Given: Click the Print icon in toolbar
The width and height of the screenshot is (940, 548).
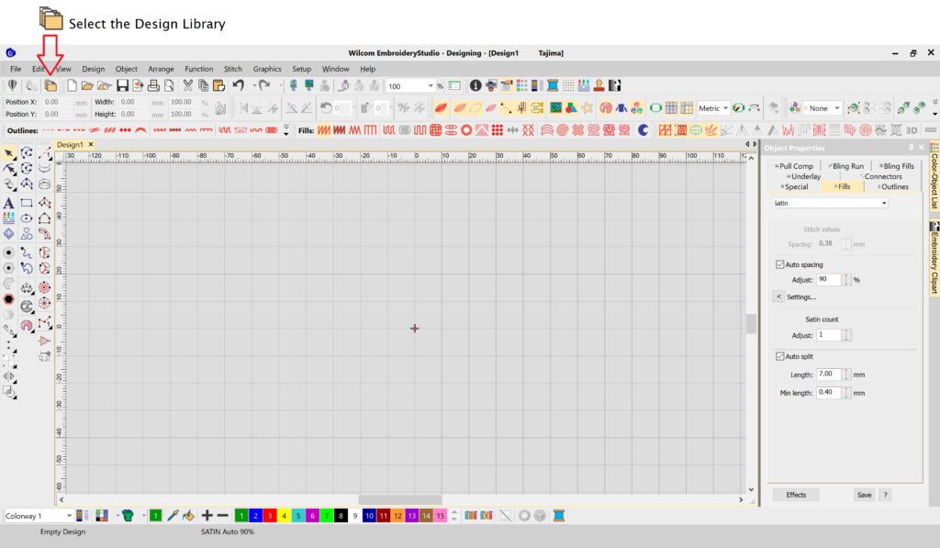Looking at the screenshot, I should [x=154, y=85].
